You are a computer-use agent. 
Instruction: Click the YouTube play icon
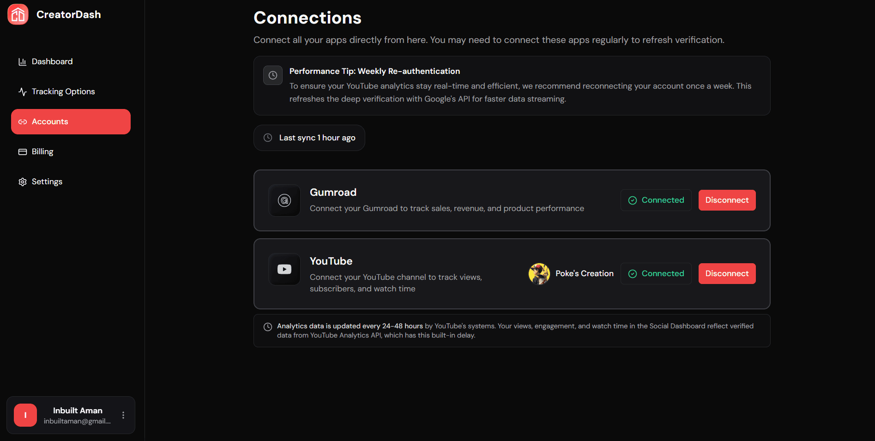click(x=284, y=269)
